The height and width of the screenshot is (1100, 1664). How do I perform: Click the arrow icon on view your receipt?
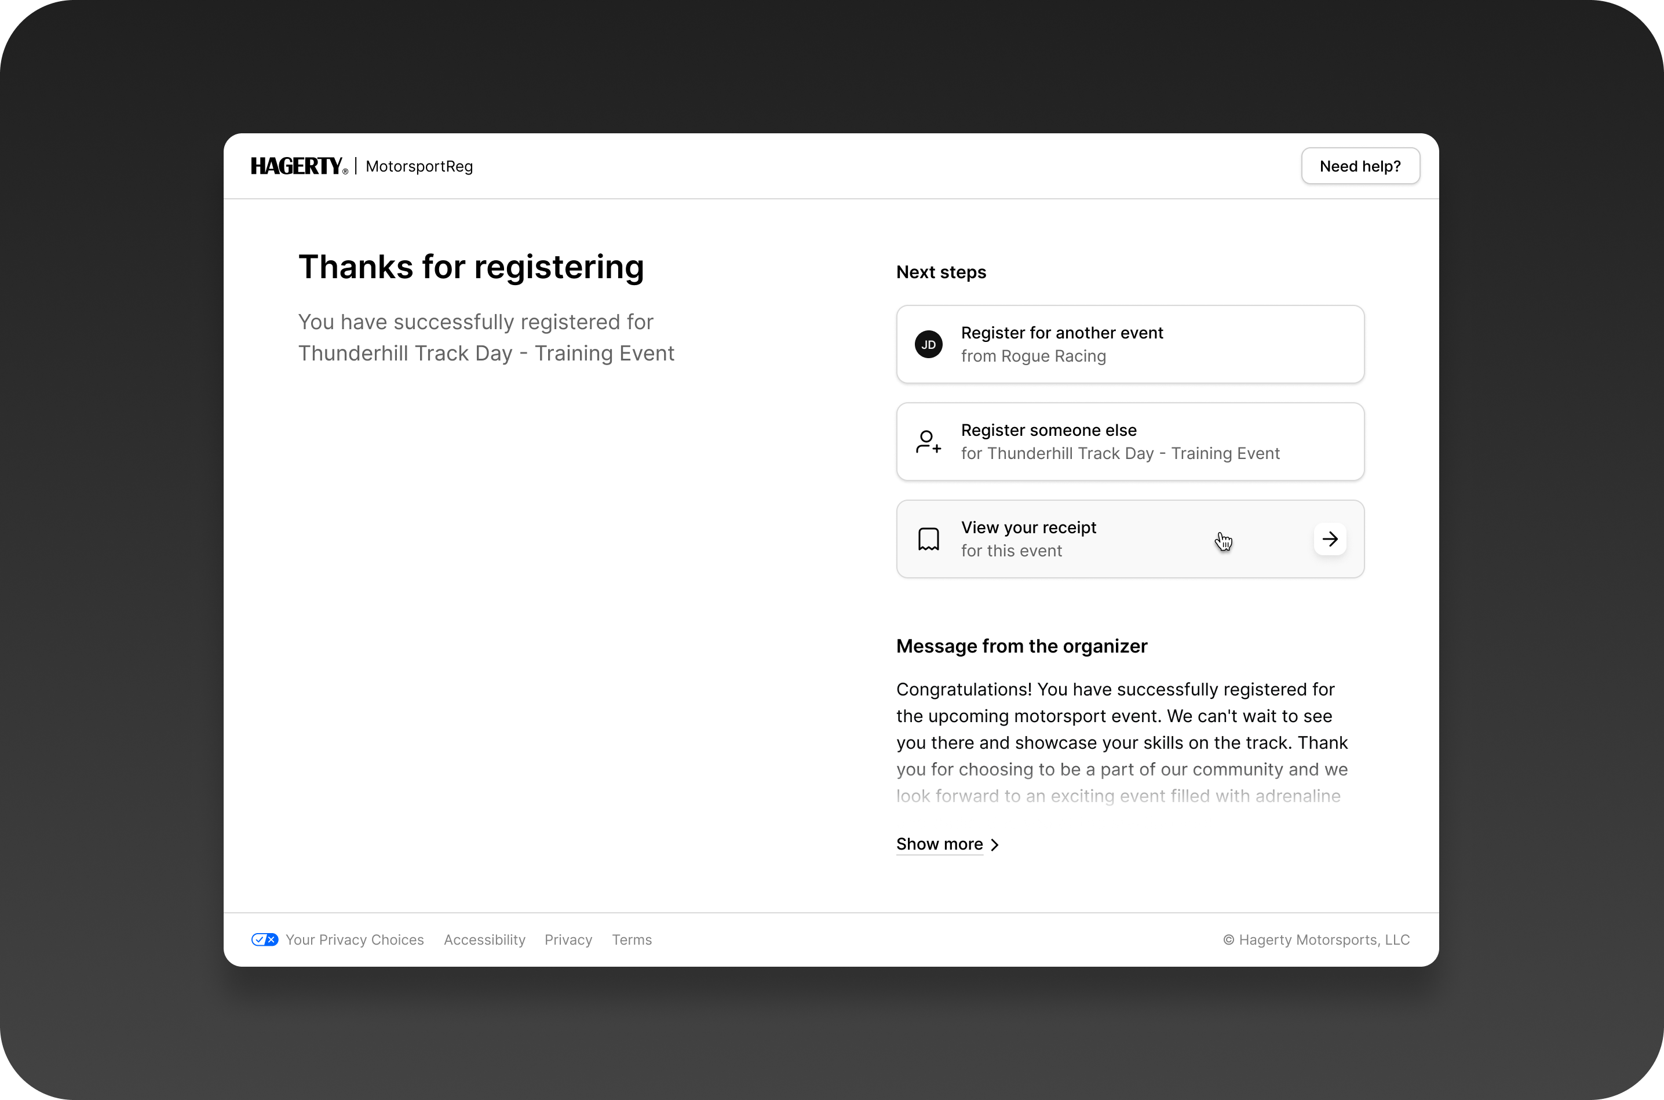[x=1329, y=538]
